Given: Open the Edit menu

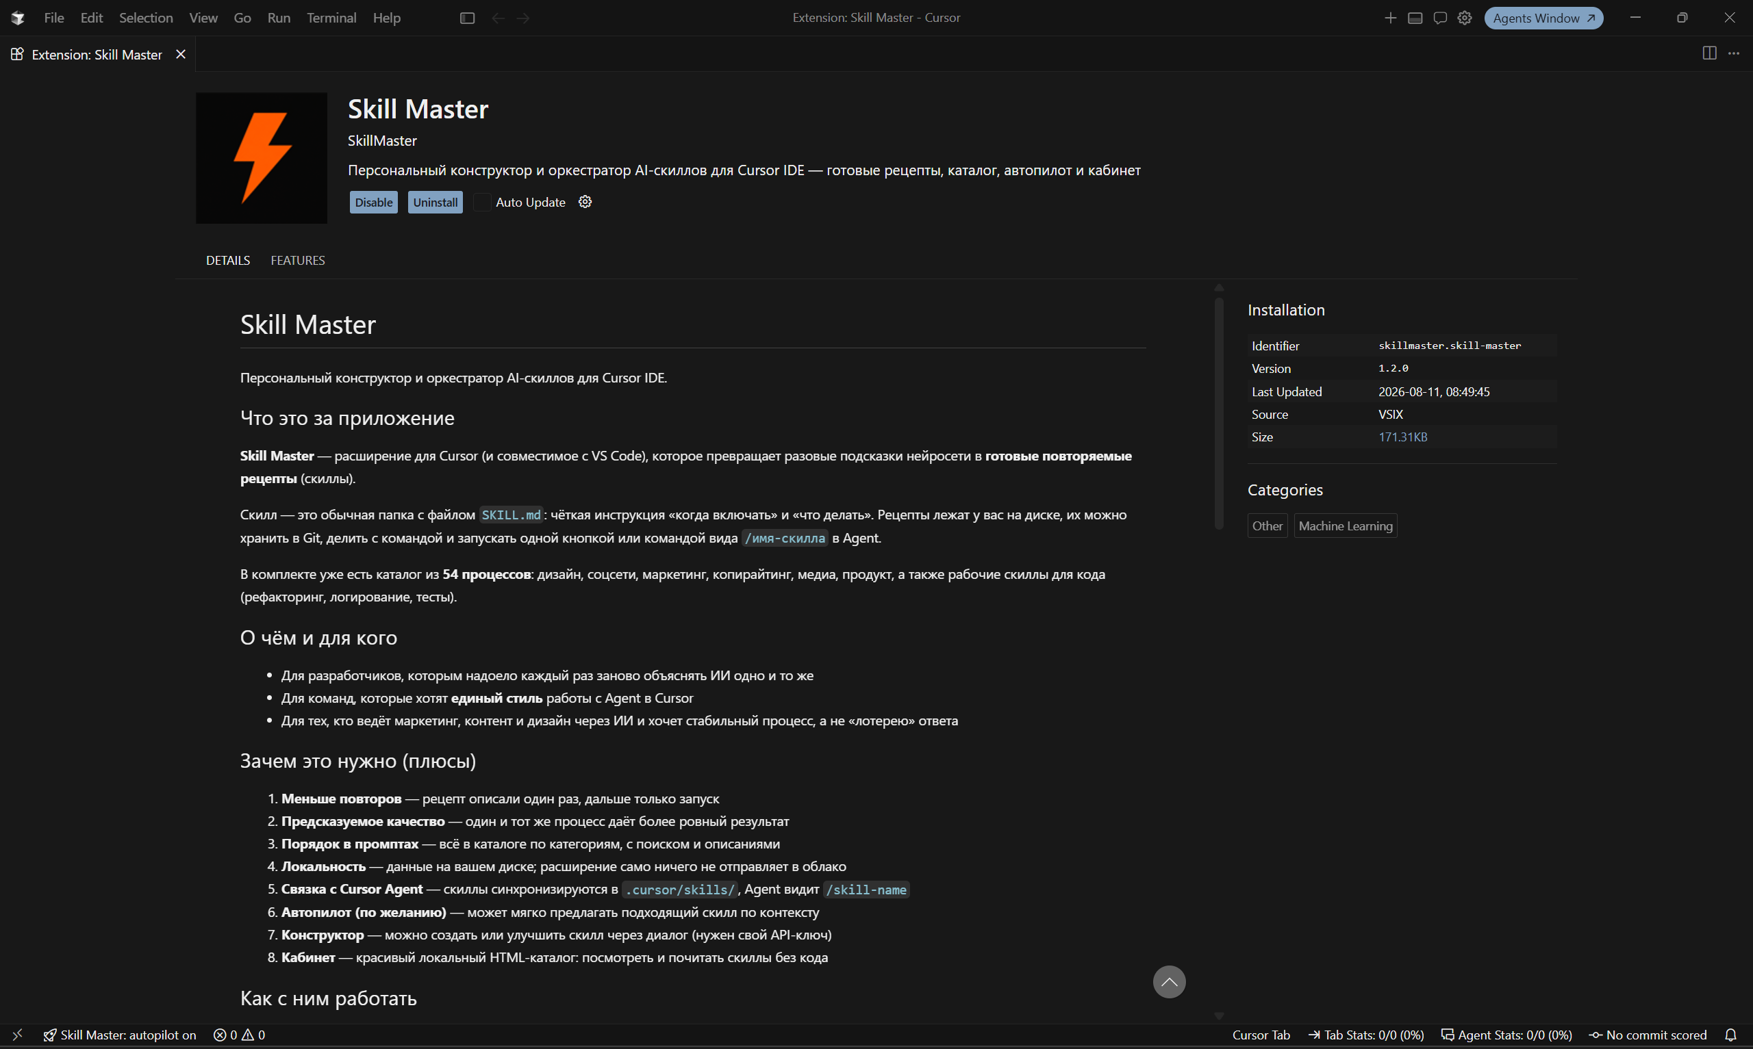Looking at the screenshot, I should tap(92, 18).
